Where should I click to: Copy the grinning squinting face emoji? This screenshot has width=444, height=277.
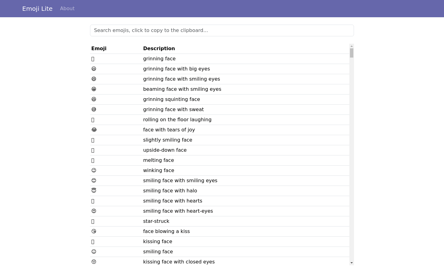(94, 99)
